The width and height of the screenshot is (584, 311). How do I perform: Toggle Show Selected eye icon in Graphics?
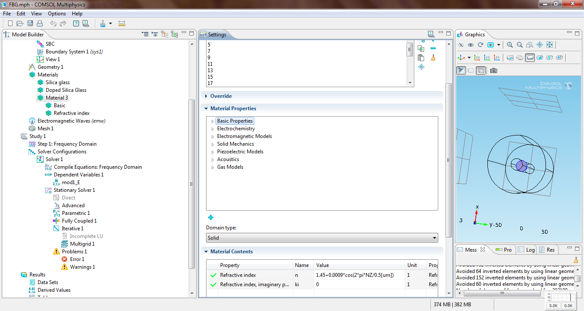click(471, 45)
